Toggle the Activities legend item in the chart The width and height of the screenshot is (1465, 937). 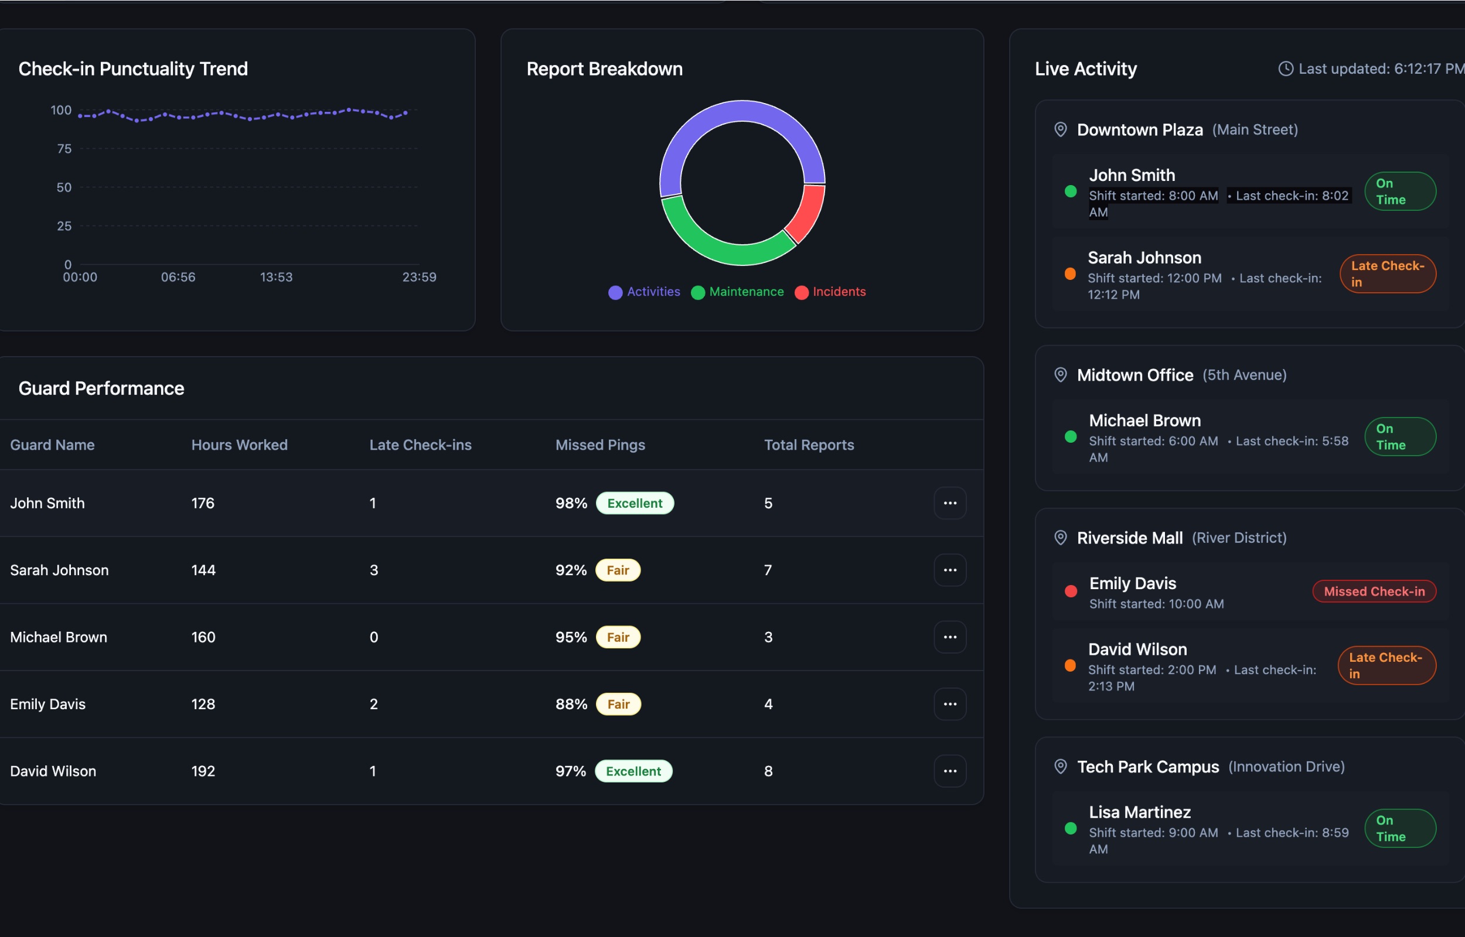point(644,292)
